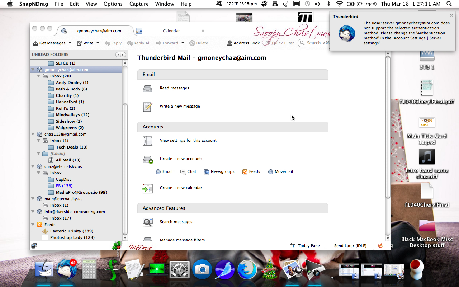
Task: Open the Forward button dropdown arrow
Action: coord(183,43)
